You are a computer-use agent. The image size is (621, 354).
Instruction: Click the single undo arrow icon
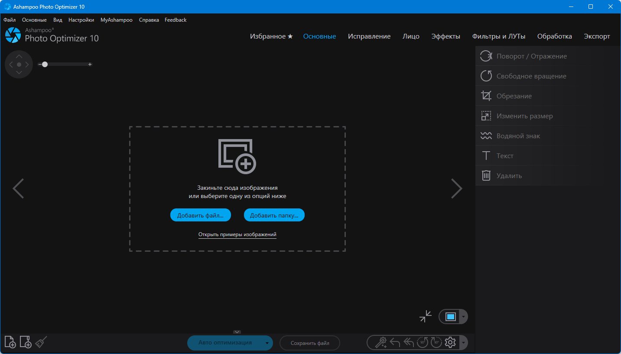pos(395,343)
